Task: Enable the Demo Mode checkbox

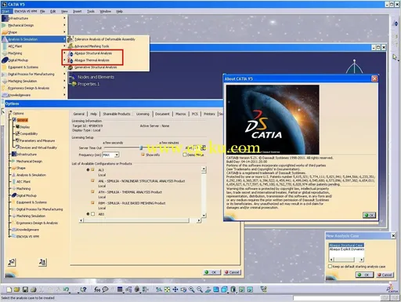Action: pos(185,155)
